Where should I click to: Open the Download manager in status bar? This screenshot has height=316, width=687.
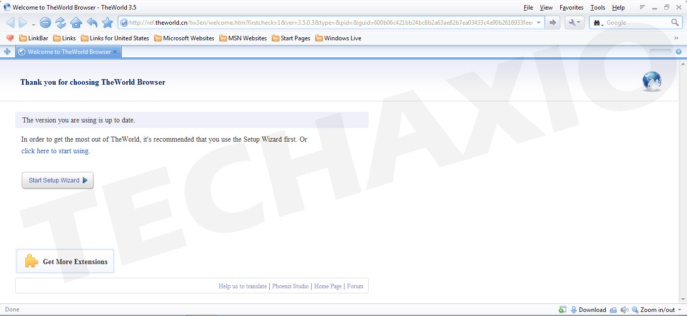coord(588,310)
